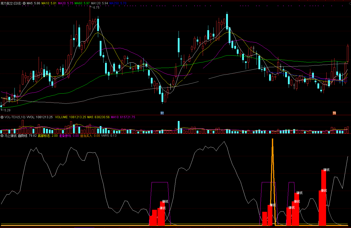Open the 马上赚钱 indicator dropdown arrow
Viewport: 351px width, 228px height.
(x=2, y=136)
